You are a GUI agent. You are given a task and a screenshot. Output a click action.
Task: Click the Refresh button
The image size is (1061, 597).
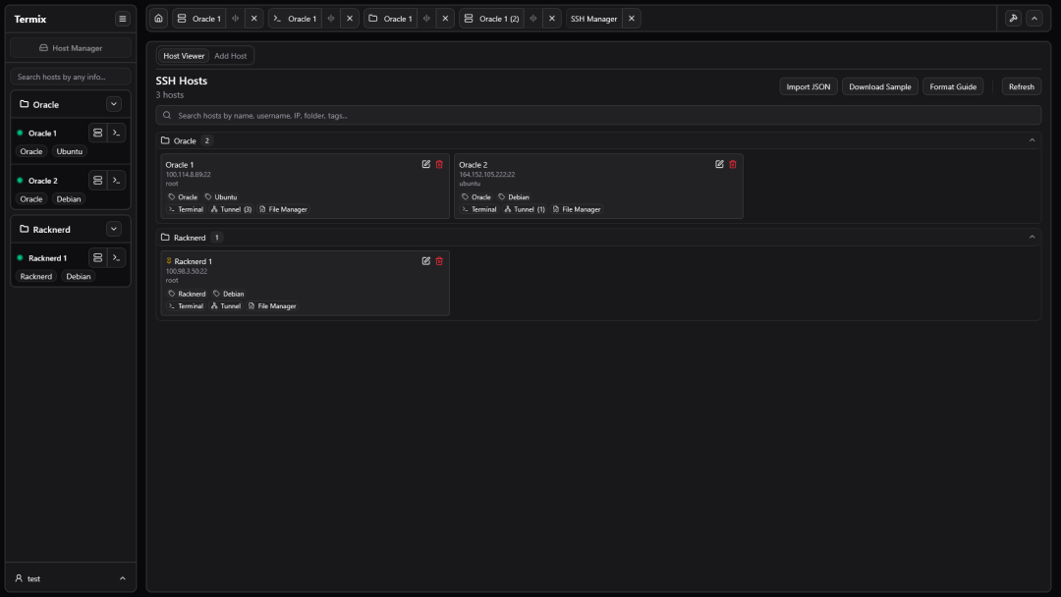point(1021,86)
